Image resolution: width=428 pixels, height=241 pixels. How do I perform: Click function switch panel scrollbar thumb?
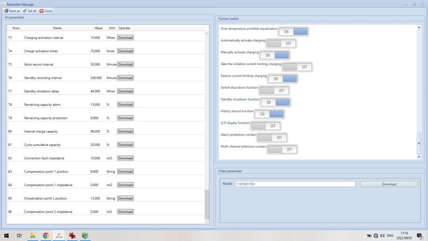tap(419, 143)
